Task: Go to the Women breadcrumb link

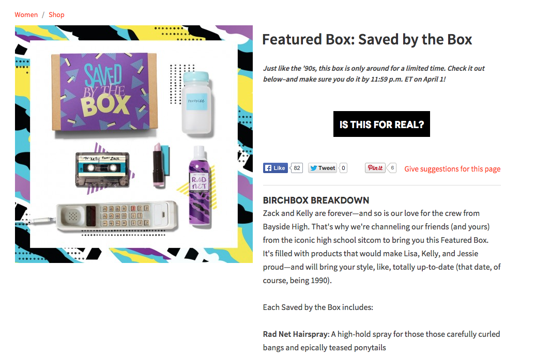Action: [x=26, y=14]
